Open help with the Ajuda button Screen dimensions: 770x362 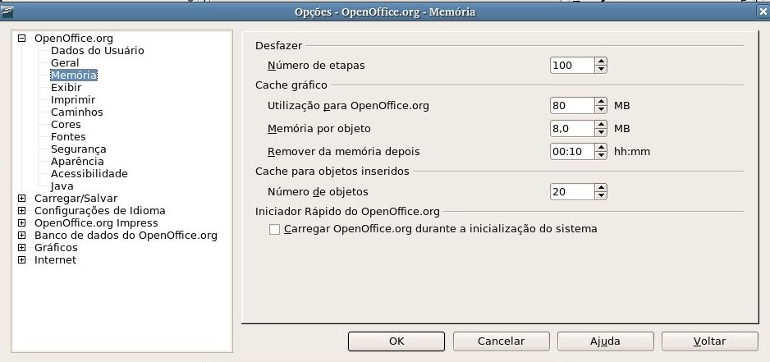point(606,341)
